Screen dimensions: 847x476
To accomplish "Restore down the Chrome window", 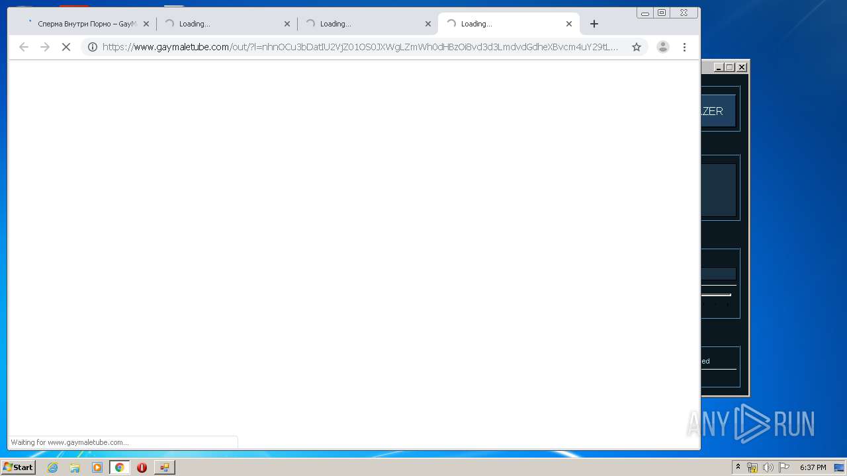I will tap(662, 13).
